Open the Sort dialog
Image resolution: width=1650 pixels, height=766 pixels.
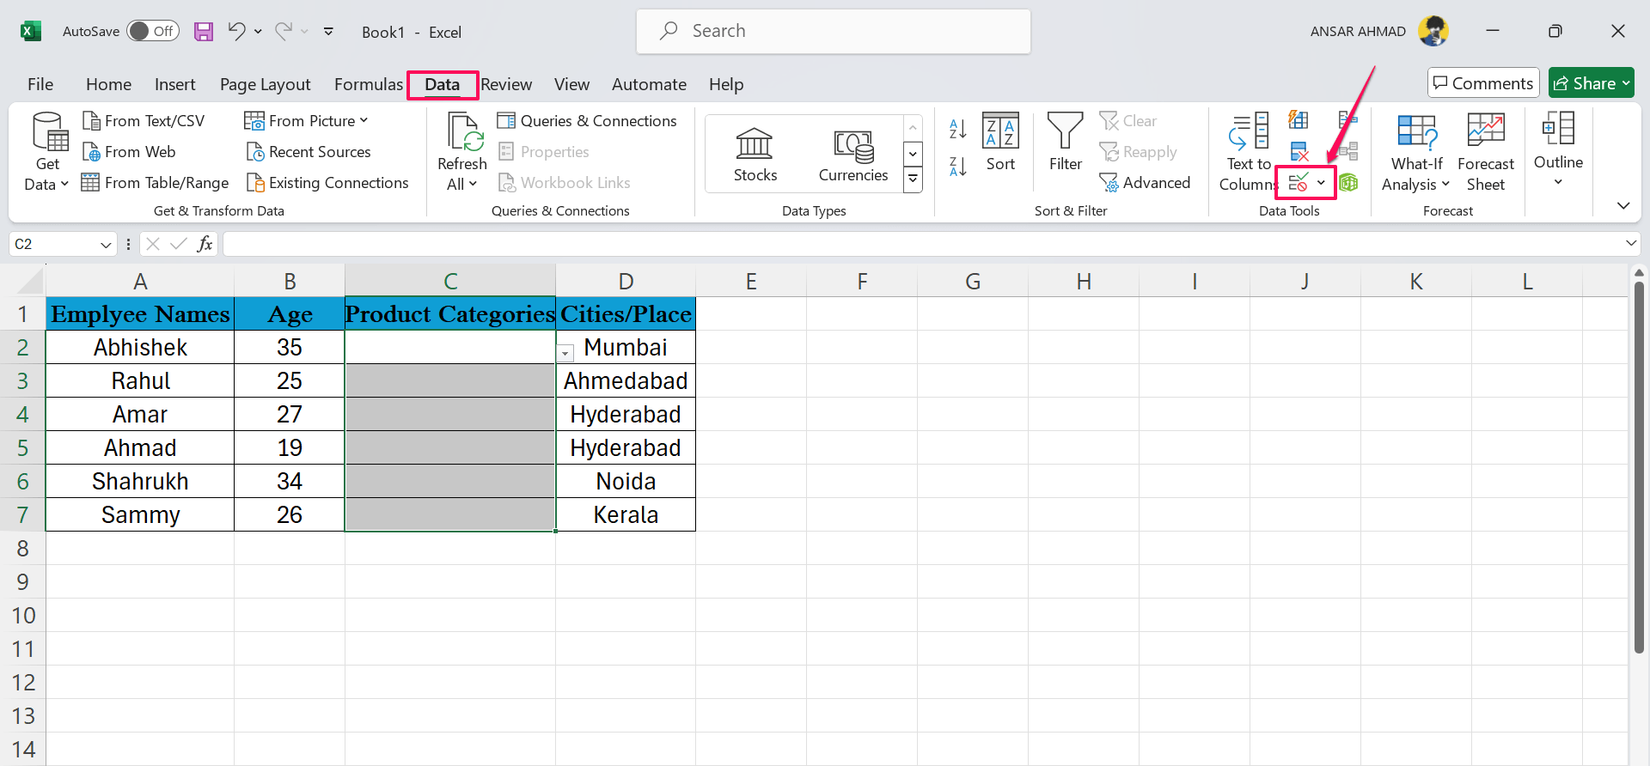pyautogui.click(x=1000, y=143)
